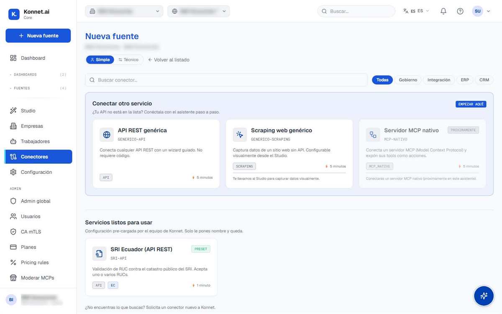Click the PRESET badge on SRI Ecuador
The height and width of the screenshot is (314, 502).
click(201, 249)
